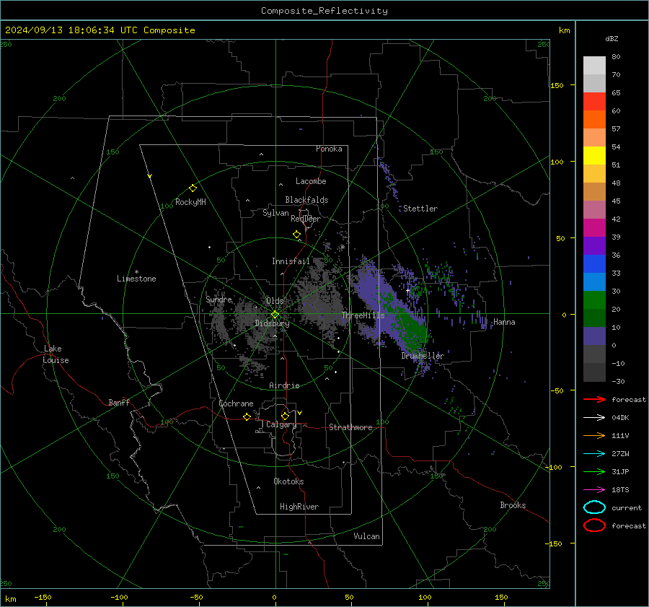Click the Strathmore town label
649x607 pixels.
pyautogui.click(x=350, y=427)
